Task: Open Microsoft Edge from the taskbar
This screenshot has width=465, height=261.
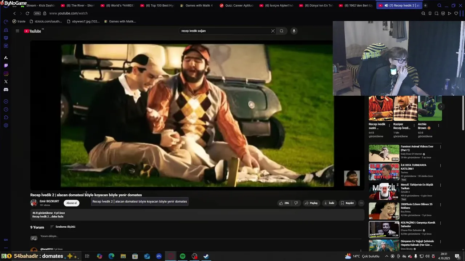Action: coord(112,256)
